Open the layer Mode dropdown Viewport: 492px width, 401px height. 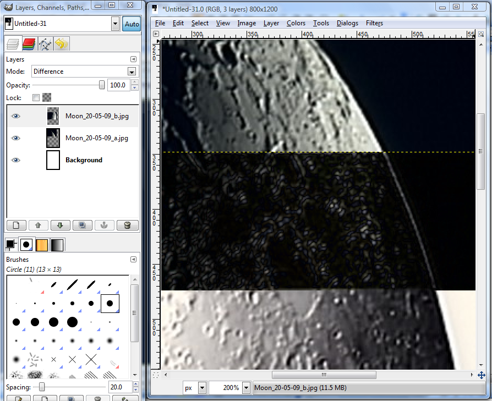click(x=132, y=72)
